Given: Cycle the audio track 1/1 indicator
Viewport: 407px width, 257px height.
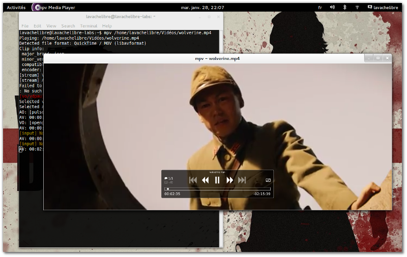Looking at the screenshot, I should click(169, 178).
